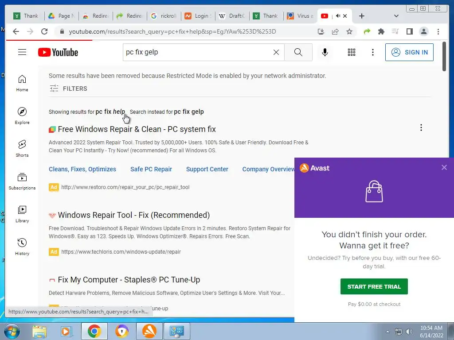Viewport: 454px width, 340px height.
Task: Switch to the rickroll Google tab
Action: (x=164, y=16)
